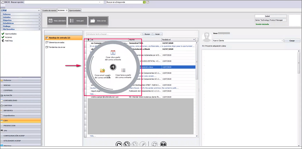Click the Isabel user name button
The width and height of the screenshot is (302, 149).
point(270,16)
